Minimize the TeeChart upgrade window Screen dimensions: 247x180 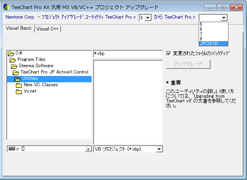(x=211, y=8)
